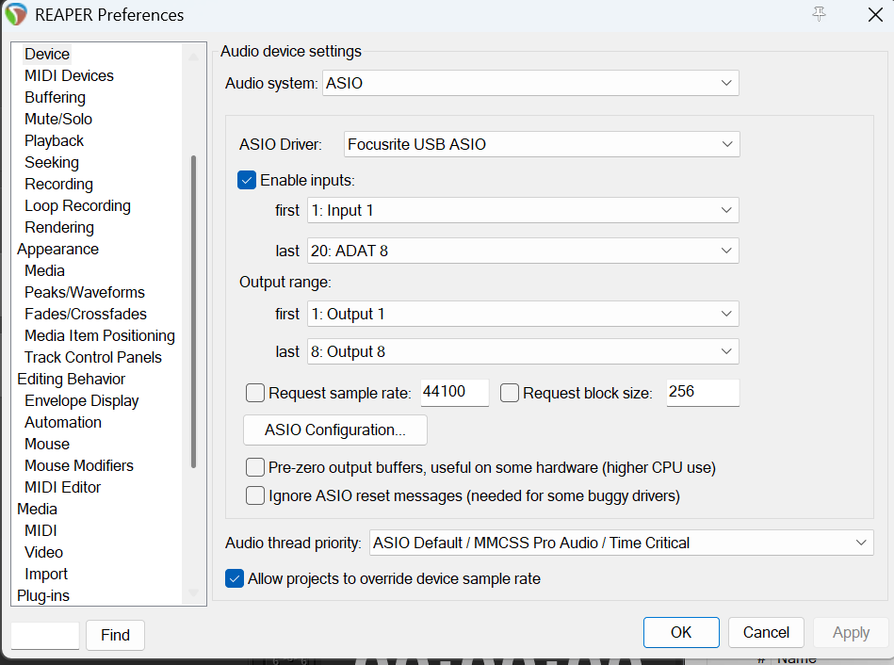
Task: Select top-level Media category below MIDI Editor
Action: point(37,510)
